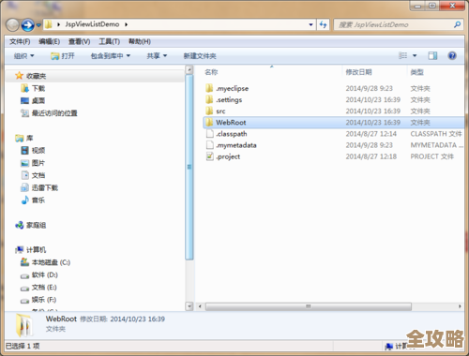Refresh the folder with the refresh button
Viewport: 469px width, 356px height.
[323, 24]
